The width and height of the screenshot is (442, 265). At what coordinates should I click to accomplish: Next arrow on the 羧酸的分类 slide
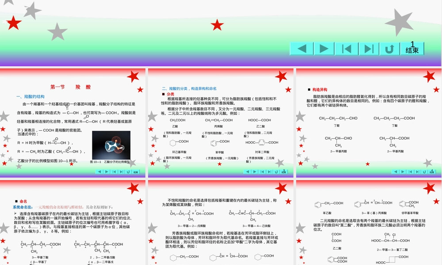(x=255, y=172)
